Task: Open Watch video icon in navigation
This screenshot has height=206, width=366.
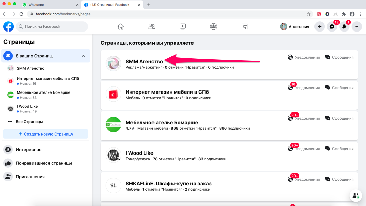Action: (x=183, y=26)
